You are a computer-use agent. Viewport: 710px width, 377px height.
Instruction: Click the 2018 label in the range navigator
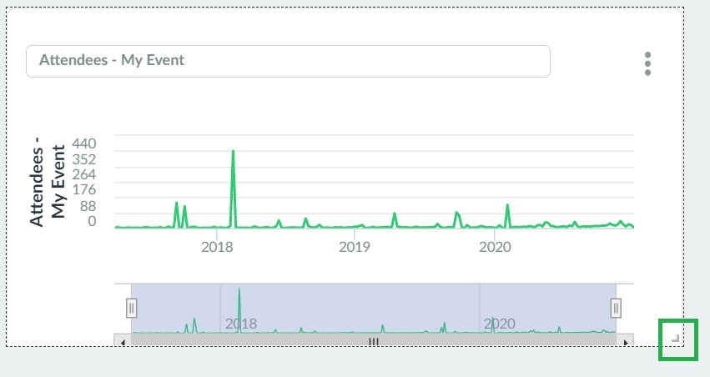[x=241, y=324]
